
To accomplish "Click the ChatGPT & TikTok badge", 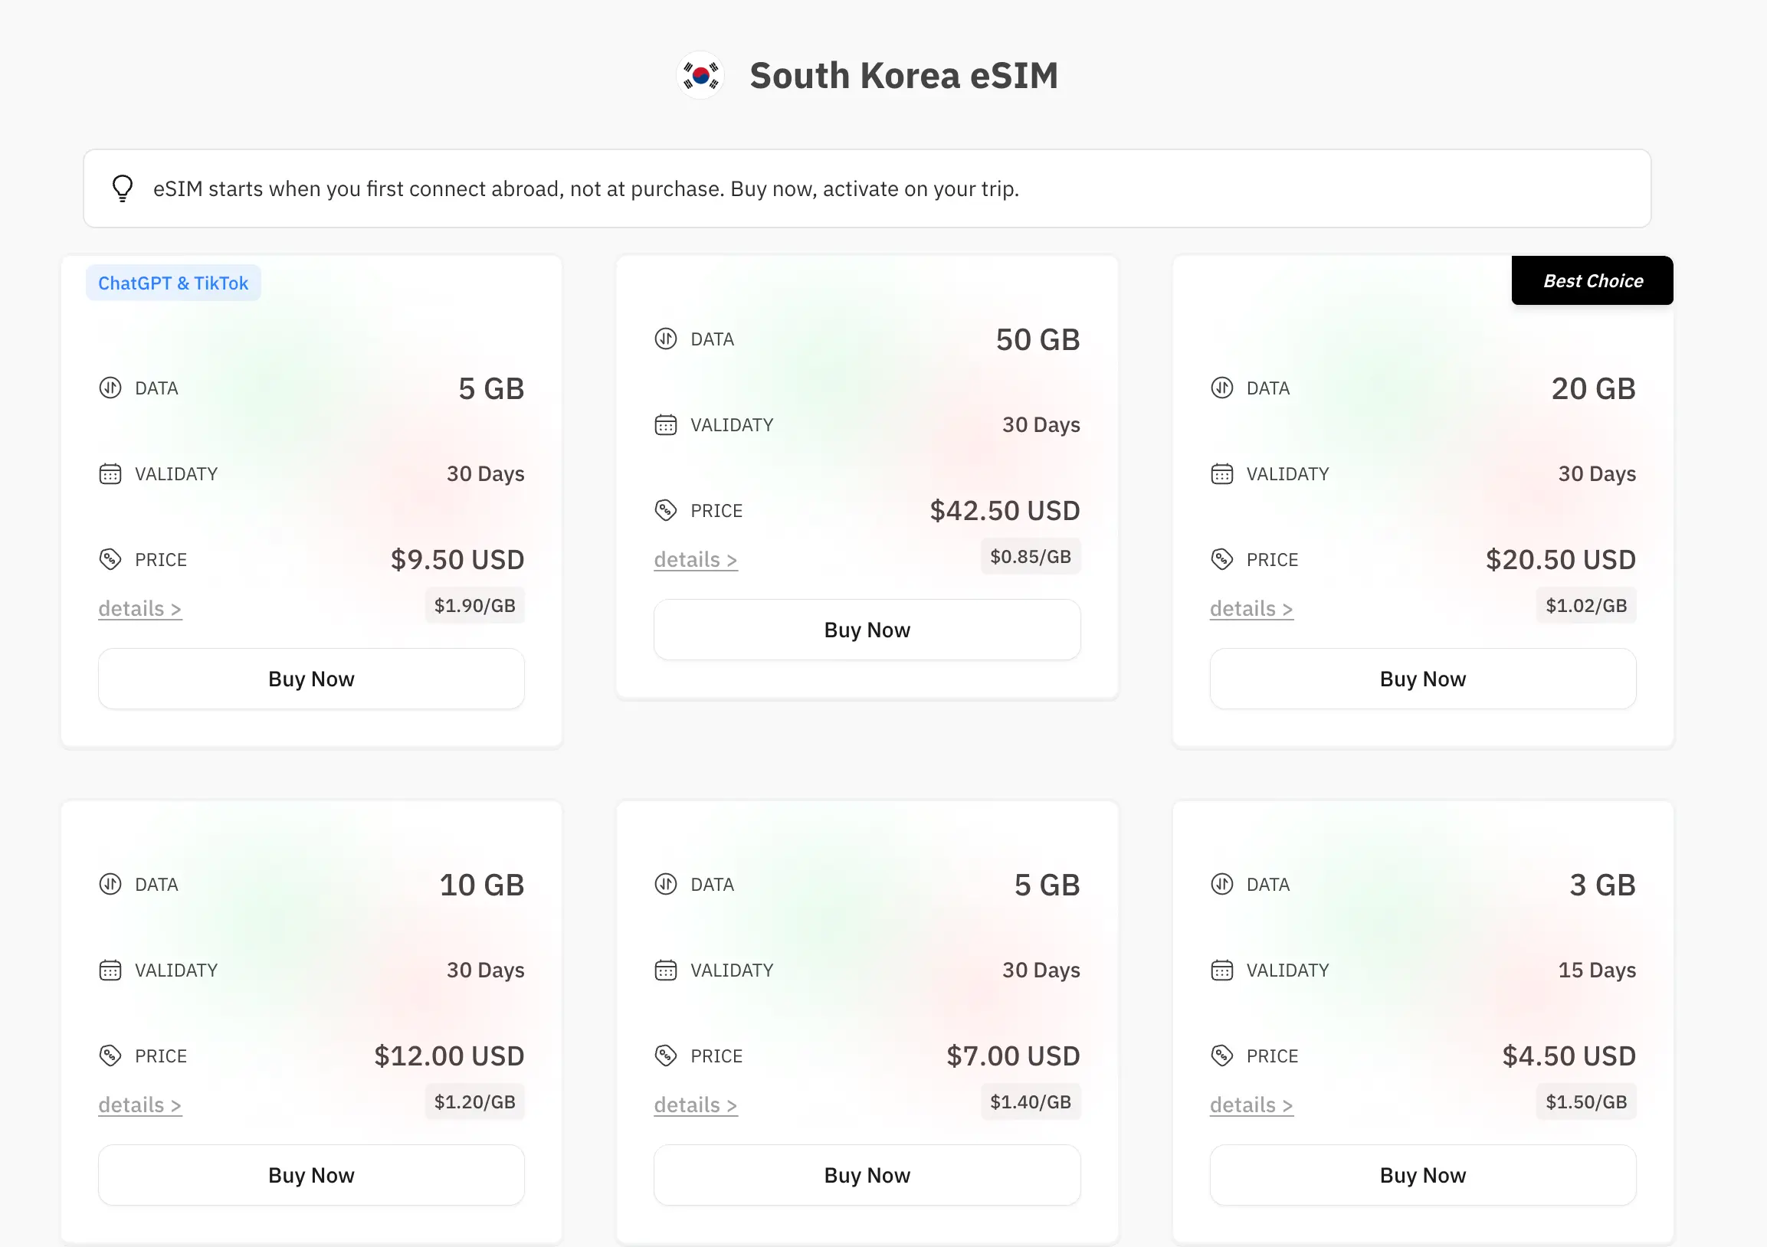I will click(173, 283).
